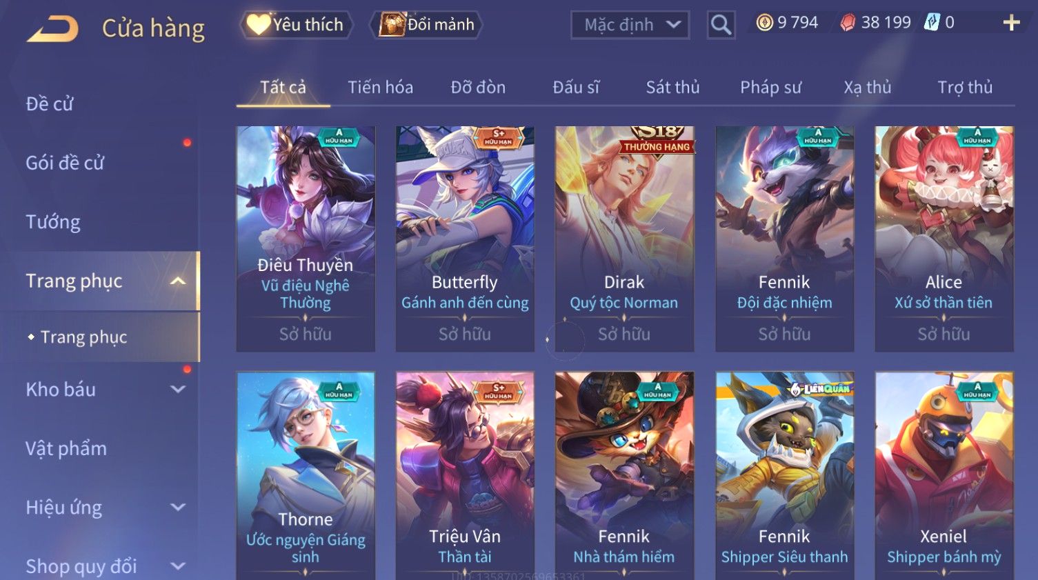Select the Dirak Quý tộc Norman skin

click(624, 239)
